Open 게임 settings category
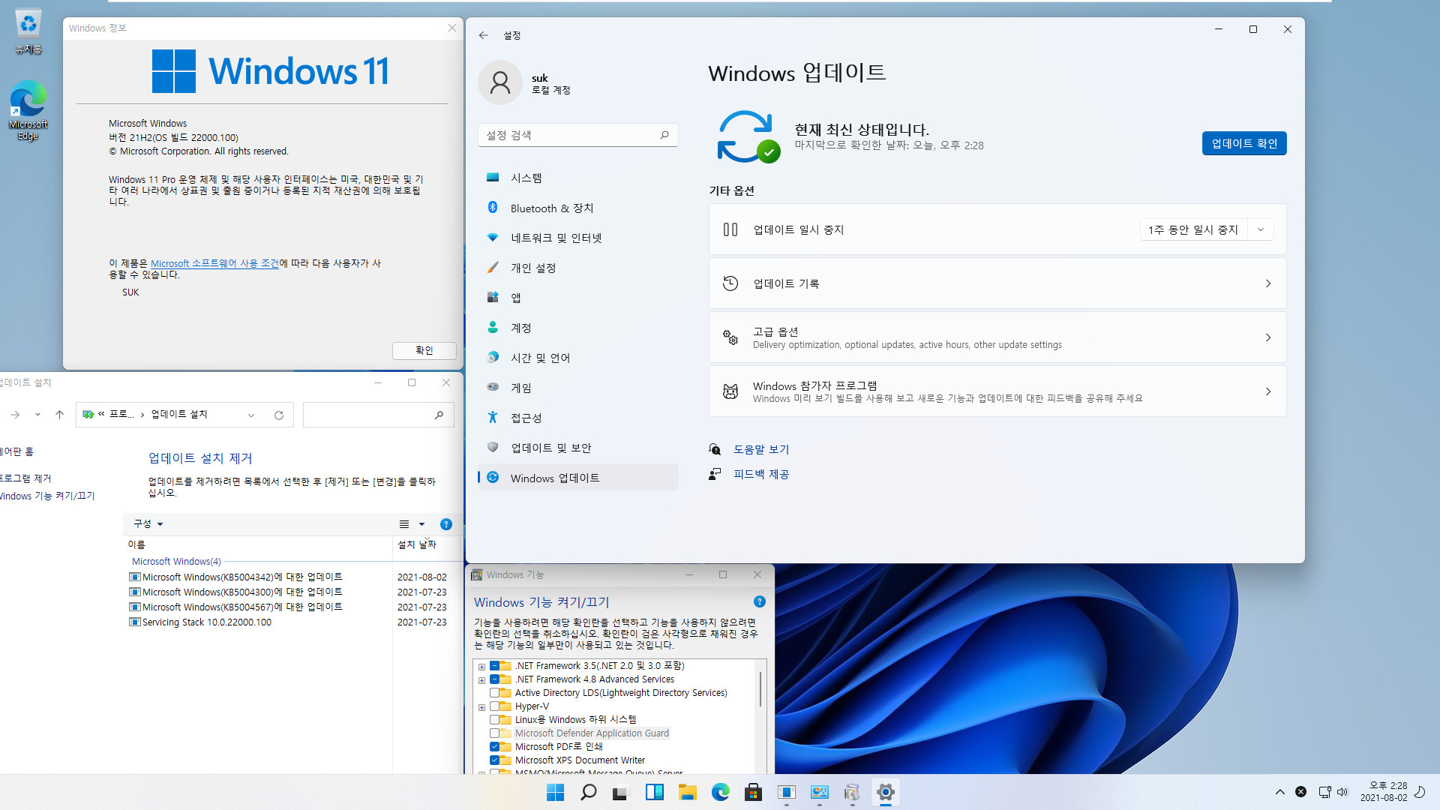The height and width of the screenshot is (810, 1440). click(578, 388)
